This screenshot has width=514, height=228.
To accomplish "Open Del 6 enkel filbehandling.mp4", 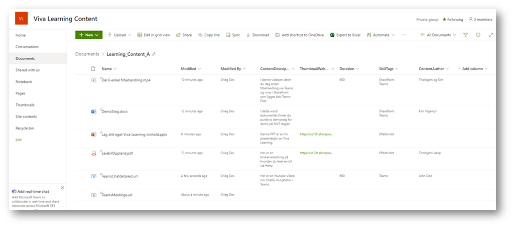I will click(126, 80).
